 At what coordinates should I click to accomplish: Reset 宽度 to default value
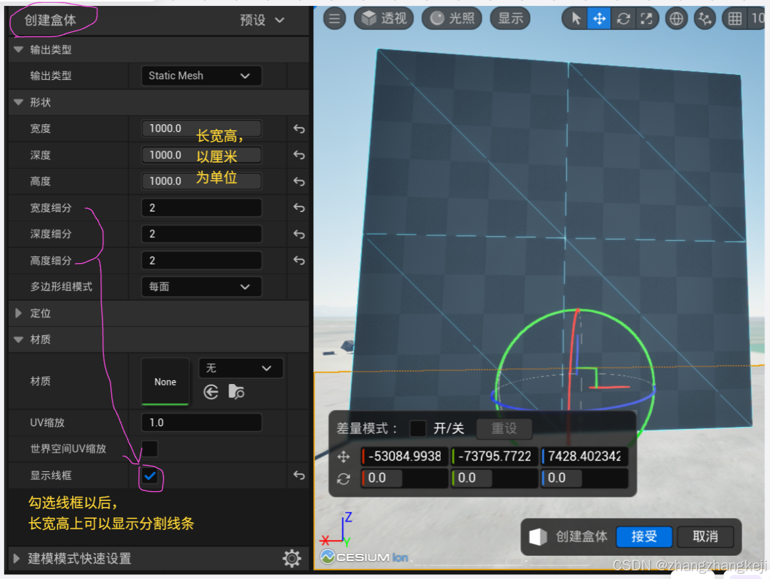(x=299, y=129)
